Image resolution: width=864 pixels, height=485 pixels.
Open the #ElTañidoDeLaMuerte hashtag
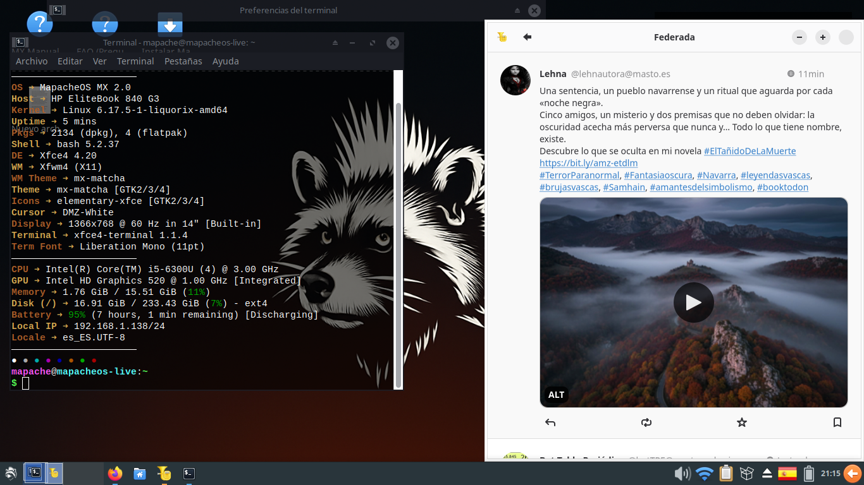click(750, 151)
